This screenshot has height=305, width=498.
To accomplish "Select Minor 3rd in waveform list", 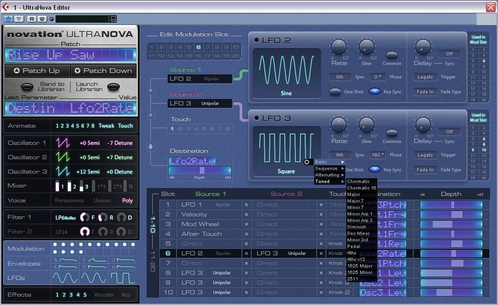I will pyautogui.click(x=357, y=240).
